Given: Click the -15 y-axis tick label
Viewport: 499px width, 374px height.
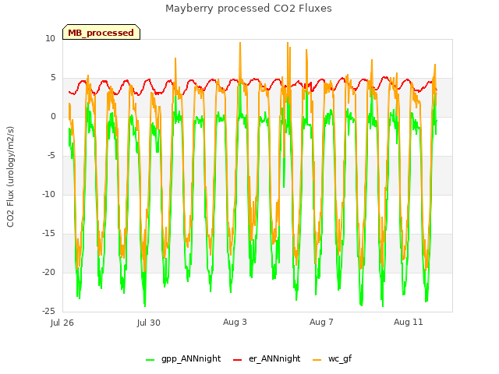Looking at the screenshot, I should click(x=49, y=234).
